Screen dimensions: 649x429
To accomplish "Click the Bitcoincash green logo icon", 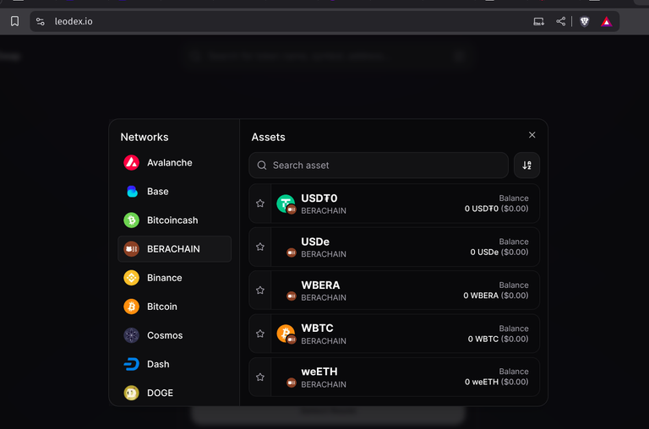I will [x=132, y=220].
